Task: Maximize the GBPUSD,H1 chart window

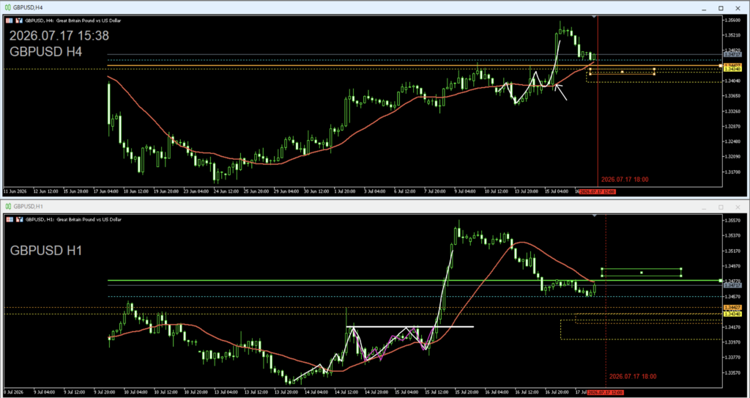Action: [721, 207]
